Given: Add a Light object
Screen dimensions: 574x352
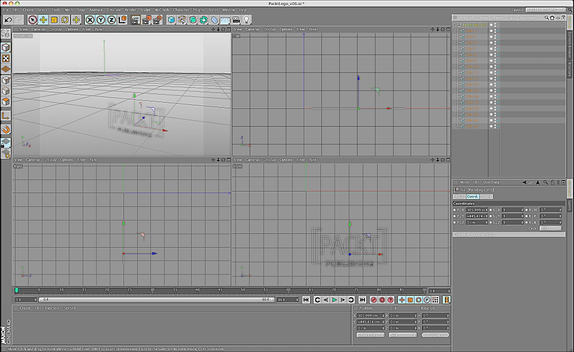Looking at the screenshot, I should (247, 19).
